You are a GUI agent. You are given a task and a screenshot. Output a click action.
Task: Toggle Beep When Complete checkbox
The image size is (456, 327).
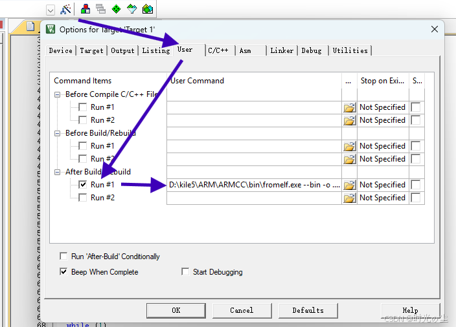point(63,271)
